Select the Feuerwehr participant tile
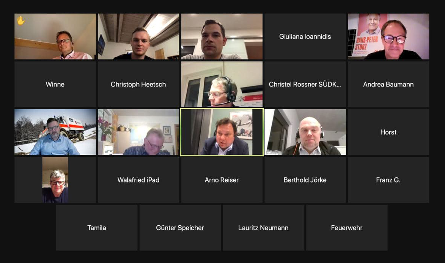The height and width of the screenshot is (263, 445). tap(347, 228)
